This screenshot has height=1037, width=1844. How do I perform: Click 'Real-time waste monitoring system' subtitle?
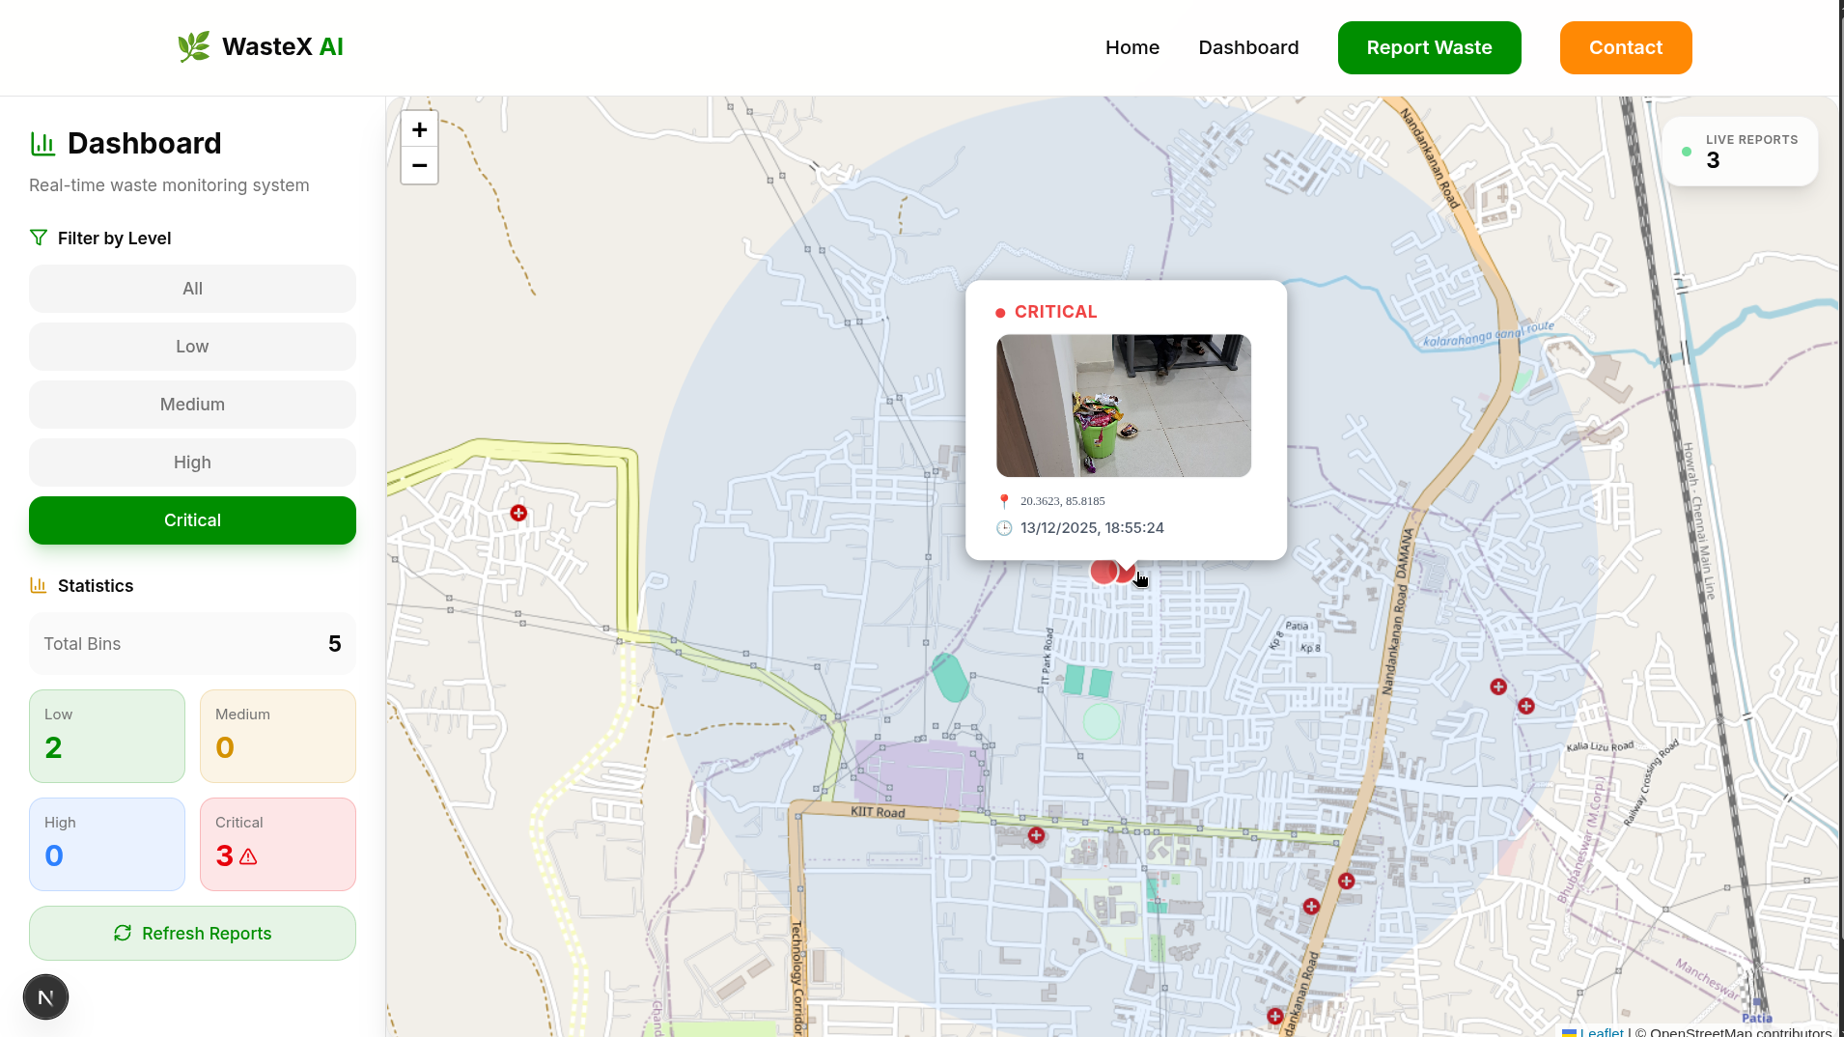pos(169,185)
